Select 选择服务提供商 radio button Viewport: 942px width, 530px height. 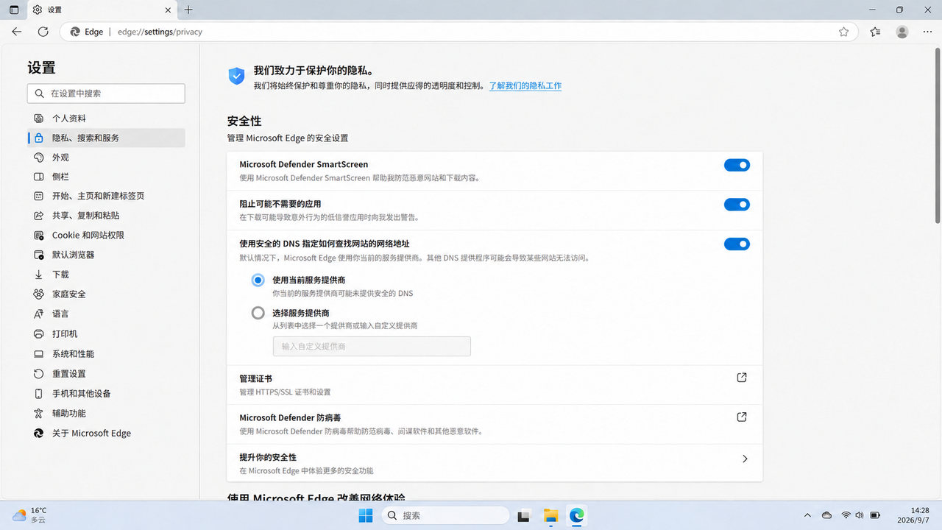pos(258,313)
